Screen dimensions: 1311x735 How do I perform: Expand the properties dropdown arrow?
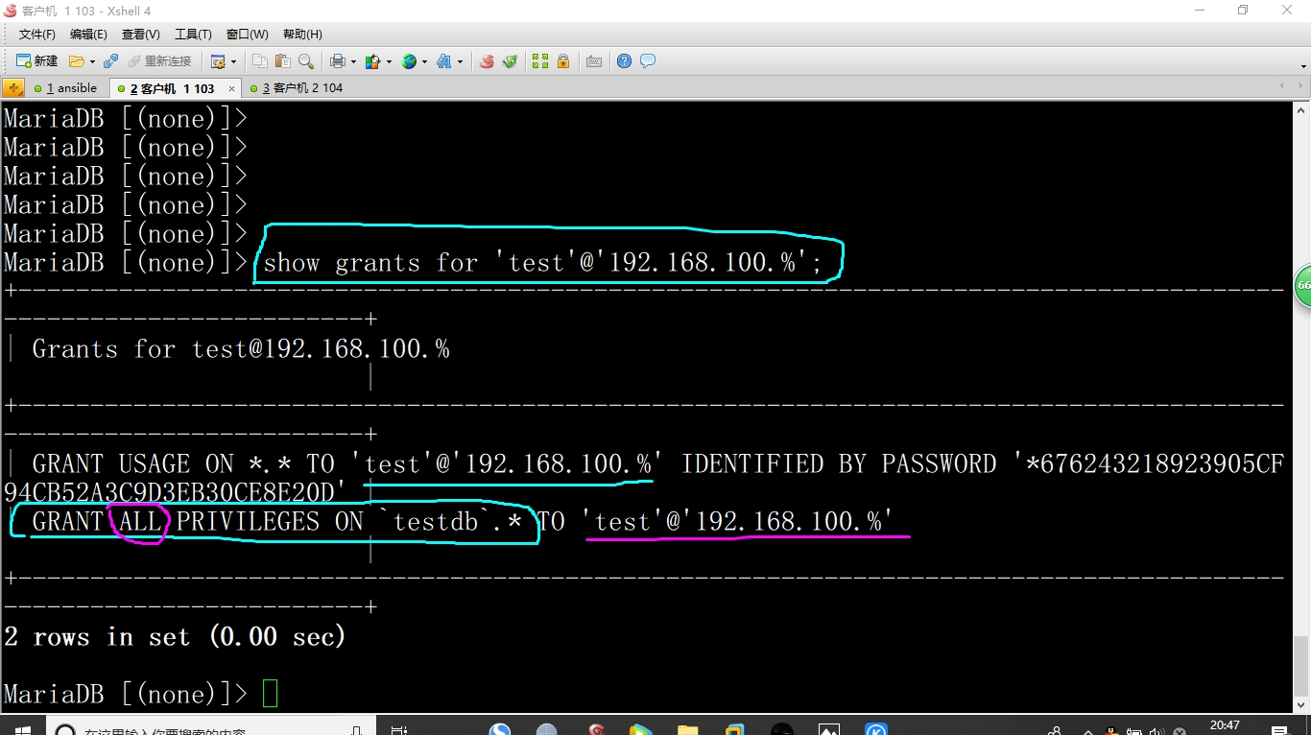coord(233,61)
